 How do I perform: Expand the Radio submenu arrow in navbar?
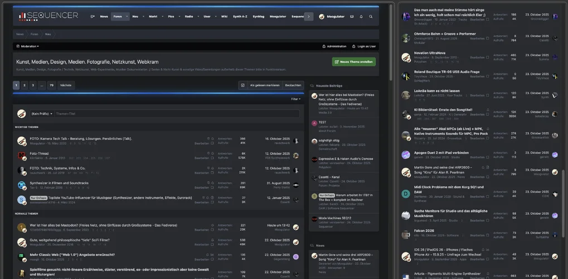(x=198, y=17)
